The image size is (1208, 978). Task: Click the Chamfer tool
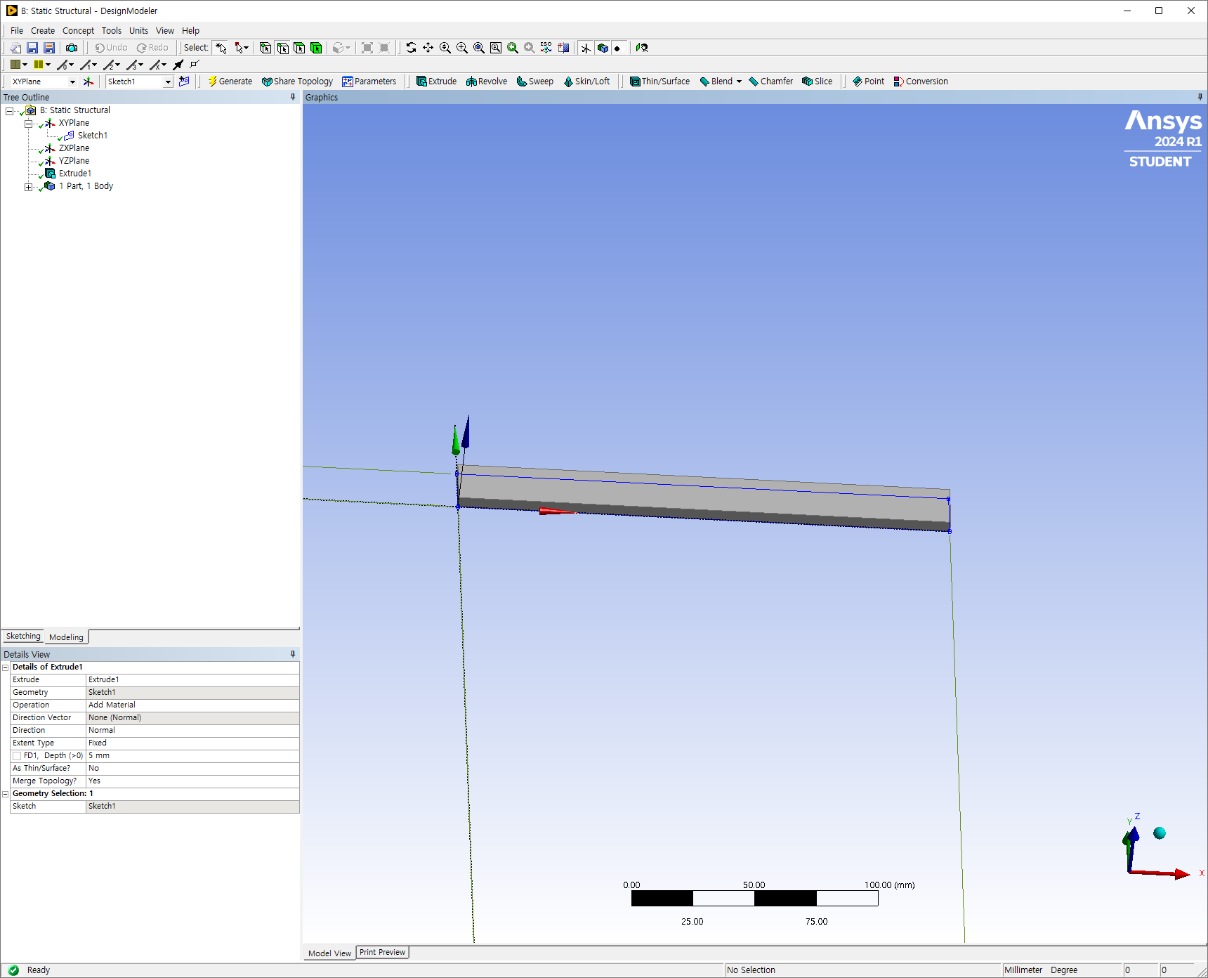771,81
